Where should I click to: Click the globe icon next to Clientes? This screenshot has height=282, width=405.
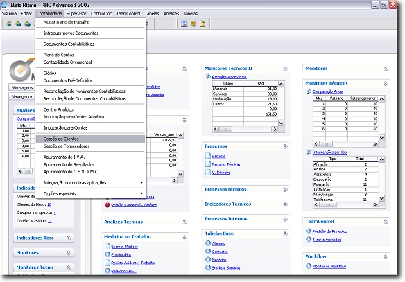(208, 243)
